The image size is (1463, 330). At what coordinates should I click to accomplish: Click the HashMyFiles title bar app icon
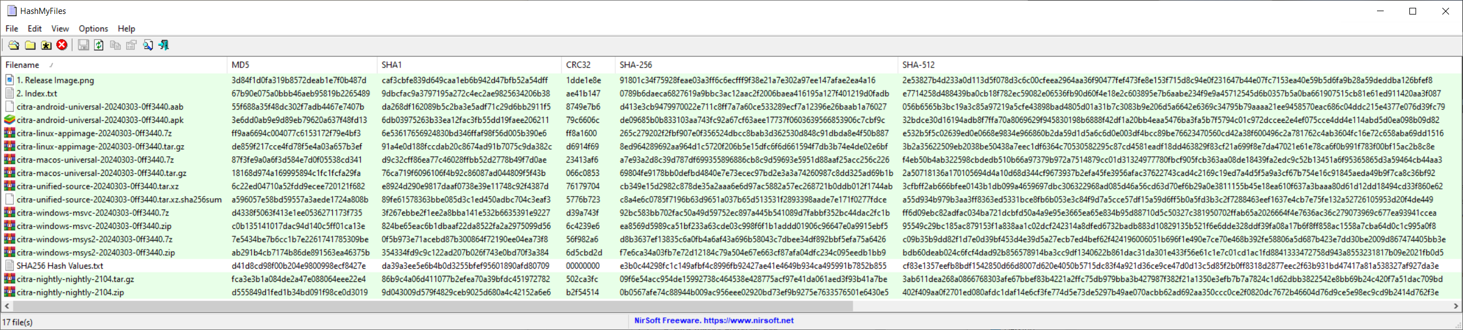click(11, 11)
